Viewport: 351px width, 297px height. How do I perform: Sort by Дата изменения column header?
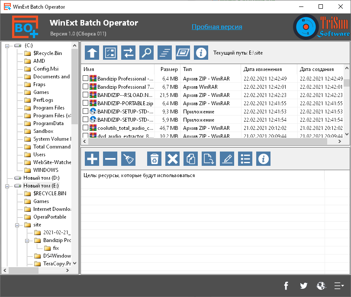click(269, 69)
